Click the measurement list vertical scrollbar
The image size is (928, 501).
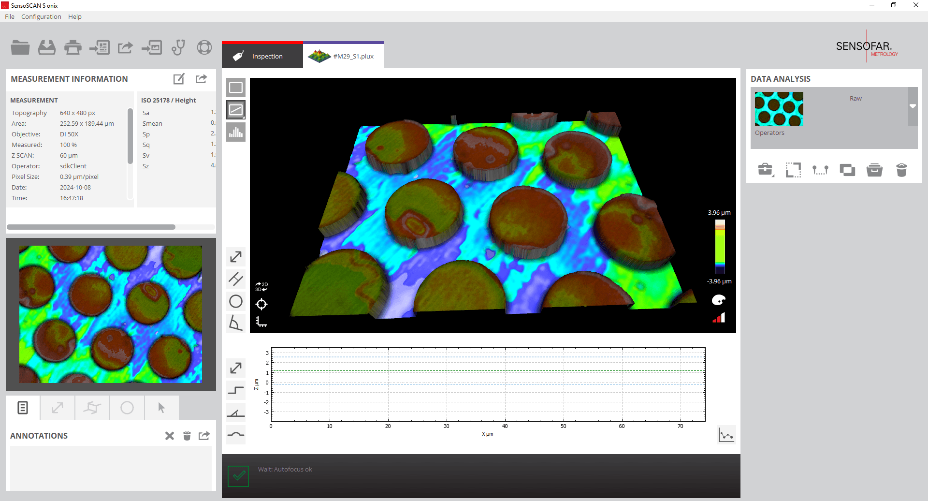click(x=130, y=136)
